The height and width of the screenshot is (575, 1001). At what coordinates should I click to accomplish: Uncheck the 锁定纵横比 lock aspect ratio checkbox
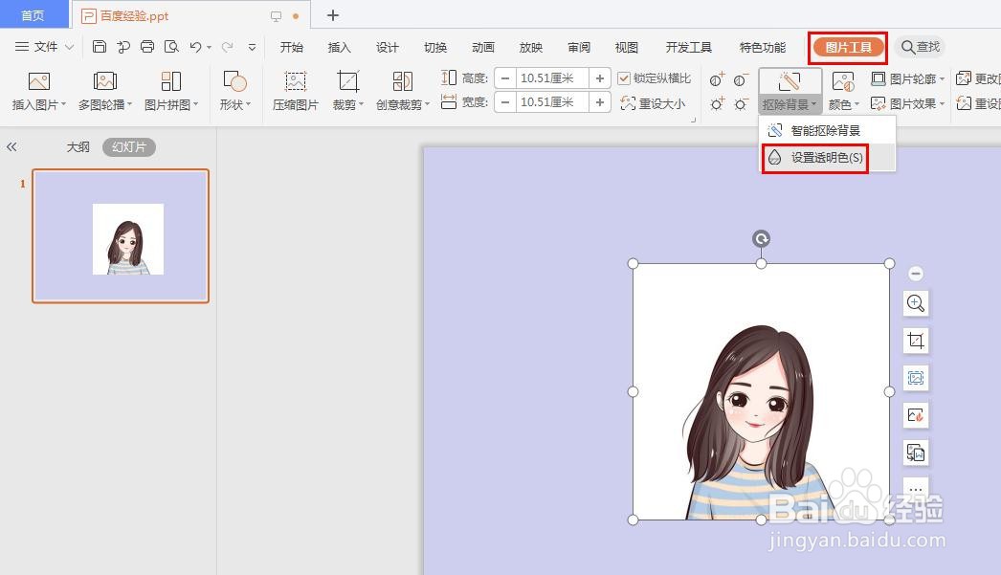pos(623,78)
